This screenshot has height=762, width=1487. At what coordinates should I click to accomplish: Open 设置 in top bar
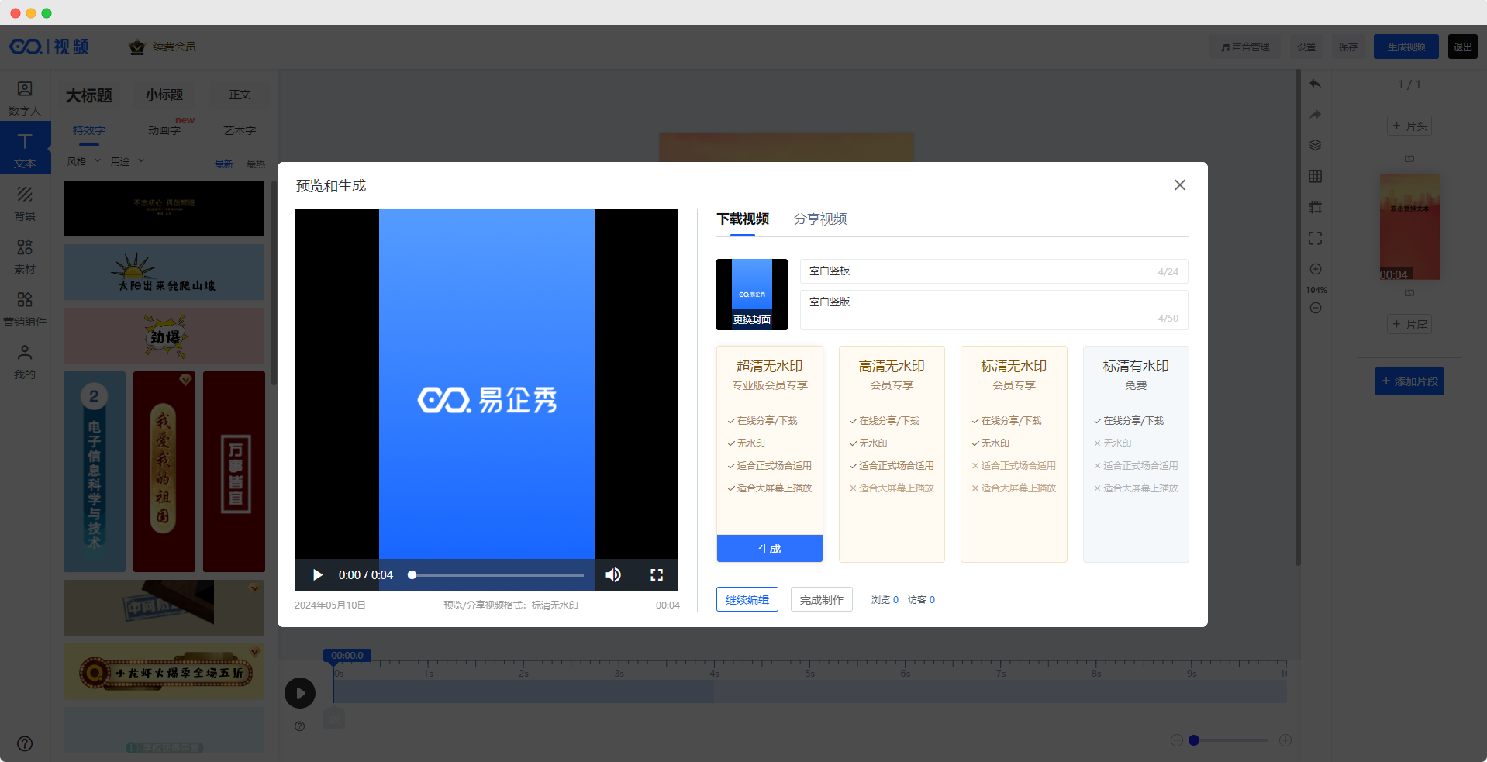coord(1307,47)
